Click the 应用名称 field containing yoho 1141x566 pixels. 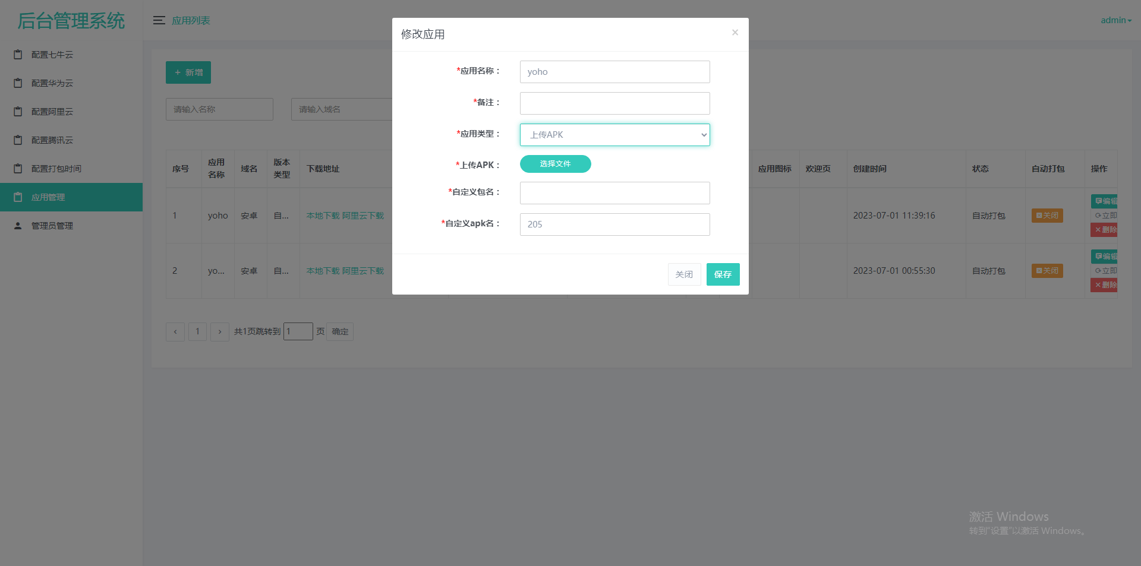(615, 72)
